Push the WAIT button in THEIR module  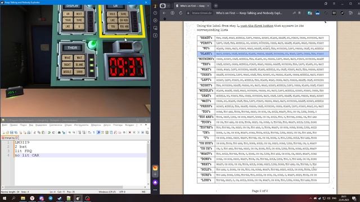[79, 57]
